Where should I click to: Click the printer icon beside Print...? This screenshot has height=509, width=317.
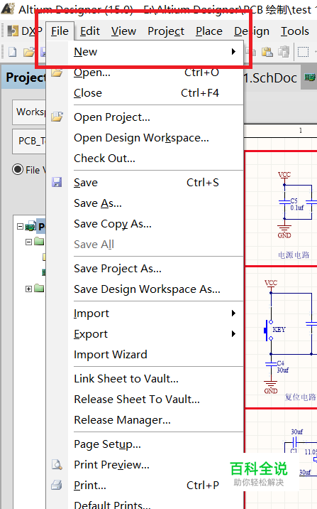click(57, 485)
